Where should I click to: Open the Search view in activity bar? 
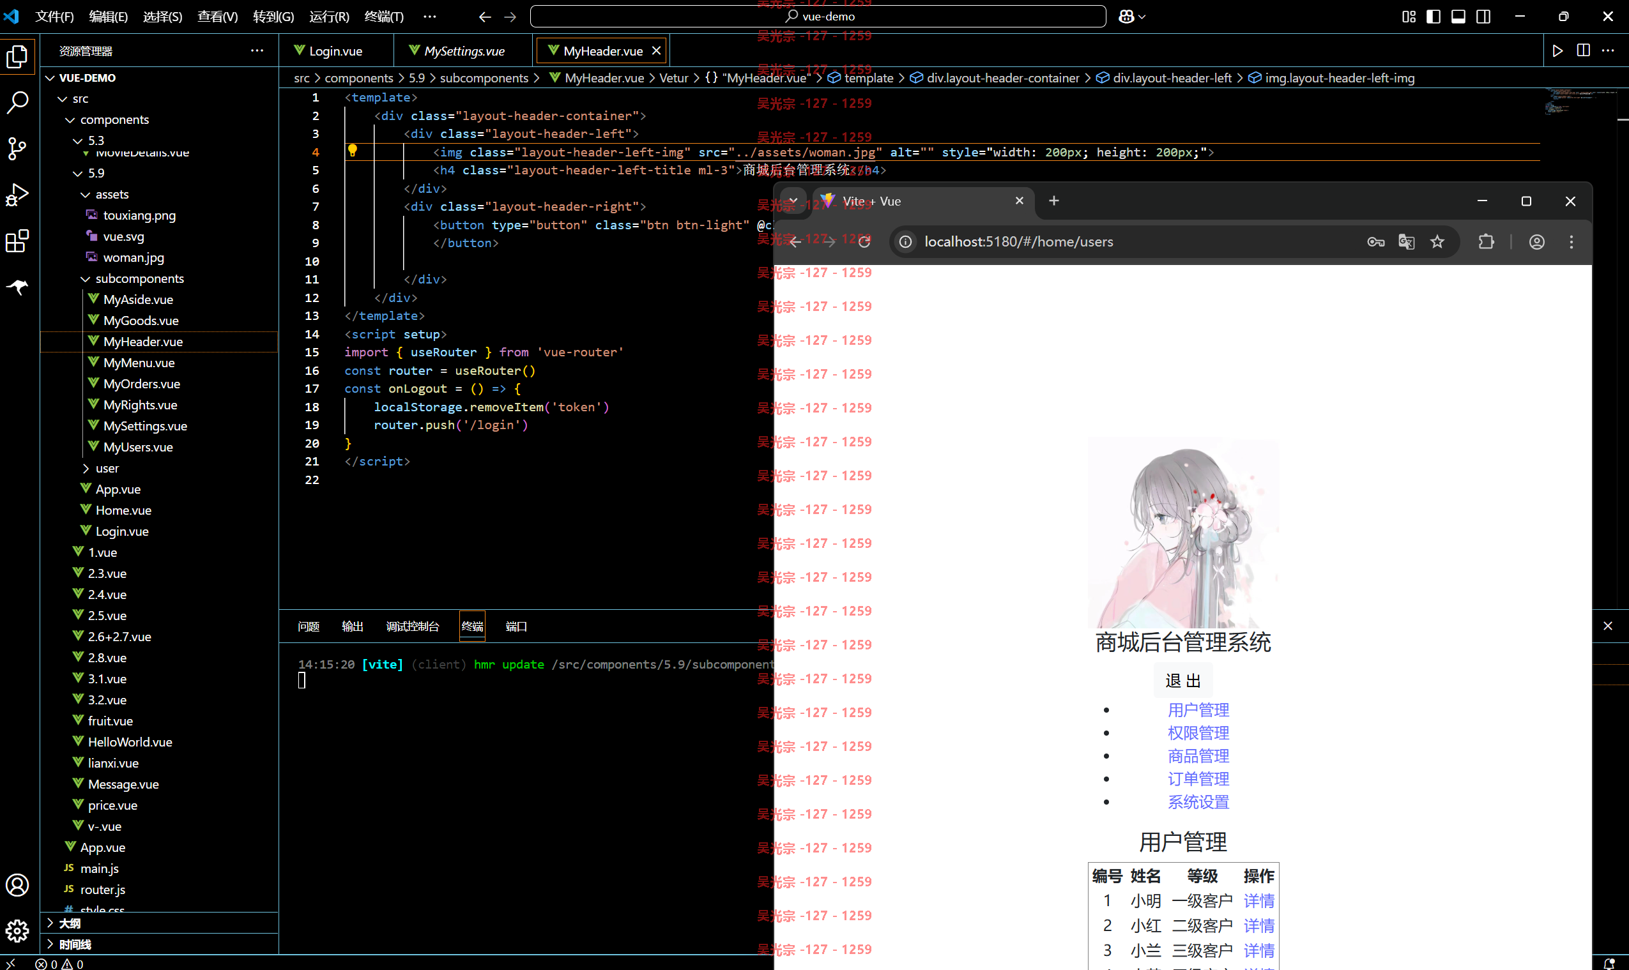pos(18,102)
